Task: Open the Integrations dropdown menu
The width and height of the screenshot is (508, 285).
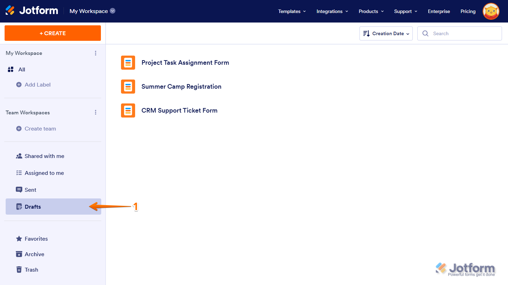Action: click(x=332, y=11)
